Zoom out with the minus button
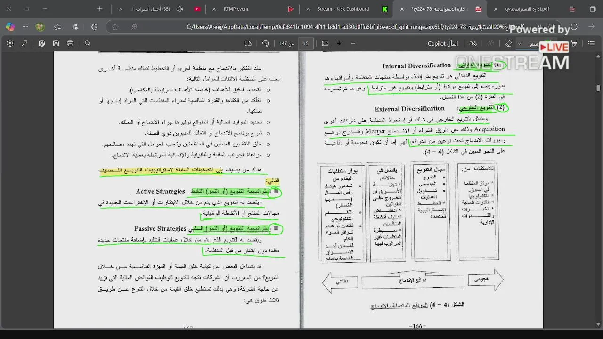The width and height of the screenshot is (603, 339). pyautogui.click(x=353, y=43)
